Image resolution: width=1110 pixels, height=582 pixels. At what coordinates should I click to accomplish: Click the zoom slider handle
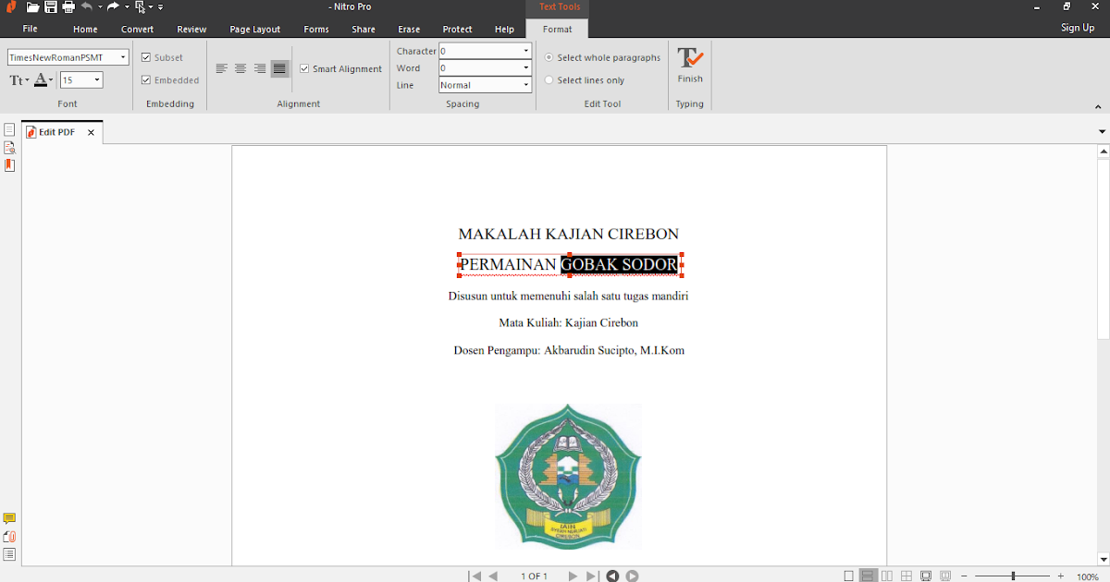coord(1014,576)
